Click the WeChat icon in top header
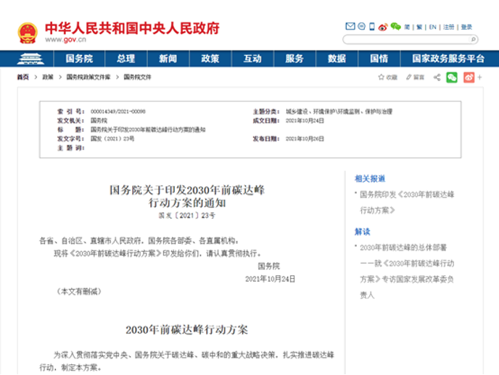The height and width of the screenshot is (375, 499). (x=395, y=27)
